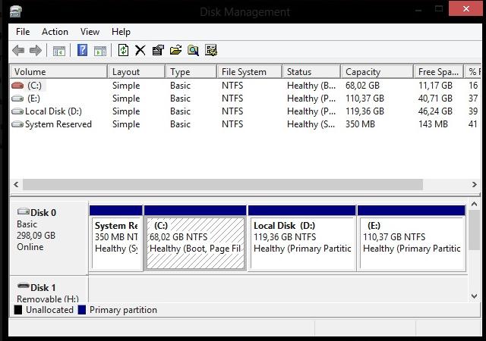Select Local Disk (D:) in the volume list
This screenshot has width=486, height=341.
53,111
